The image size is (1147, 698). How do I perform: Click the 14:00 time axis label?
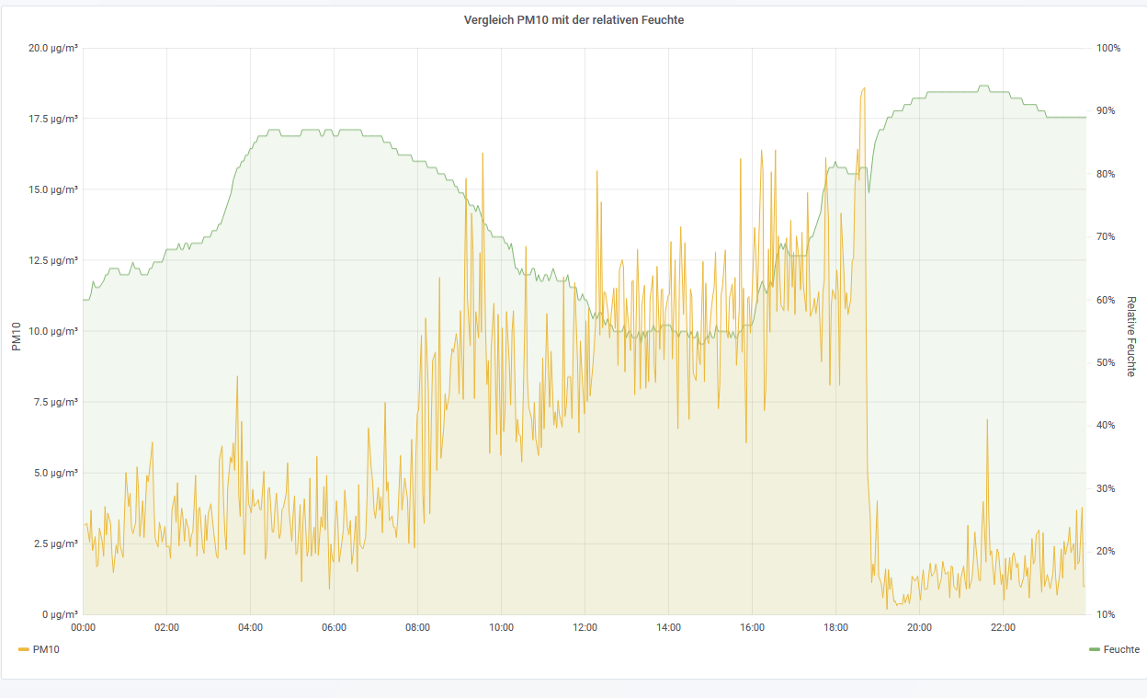click(x=668, y=627)
